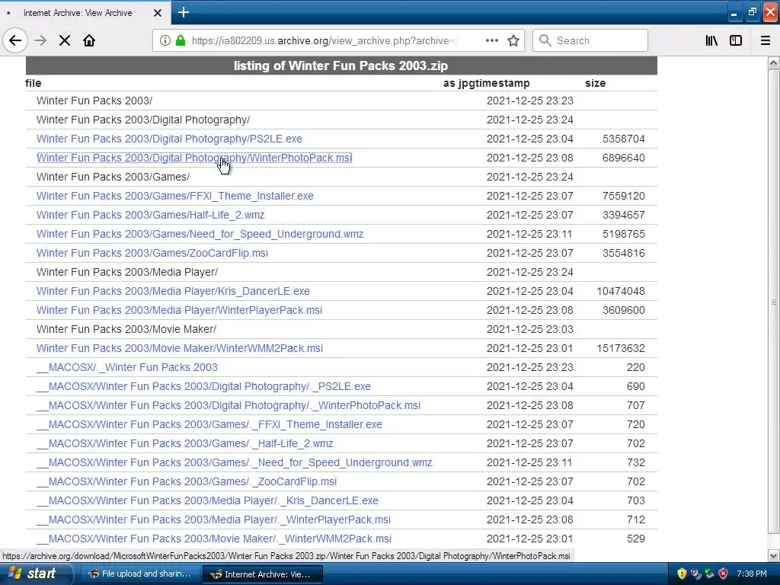Open __MACOSX ._Need_for_Speed_Underground.wmz link

click(x=235, y=462)
